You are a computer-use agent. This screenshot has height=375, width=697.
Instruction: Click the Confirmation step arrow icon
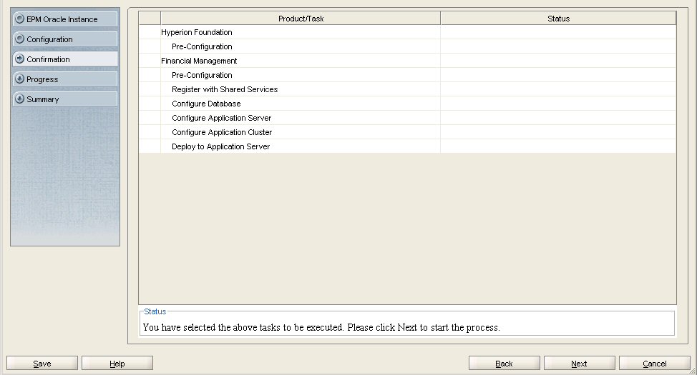click(19, 59)
